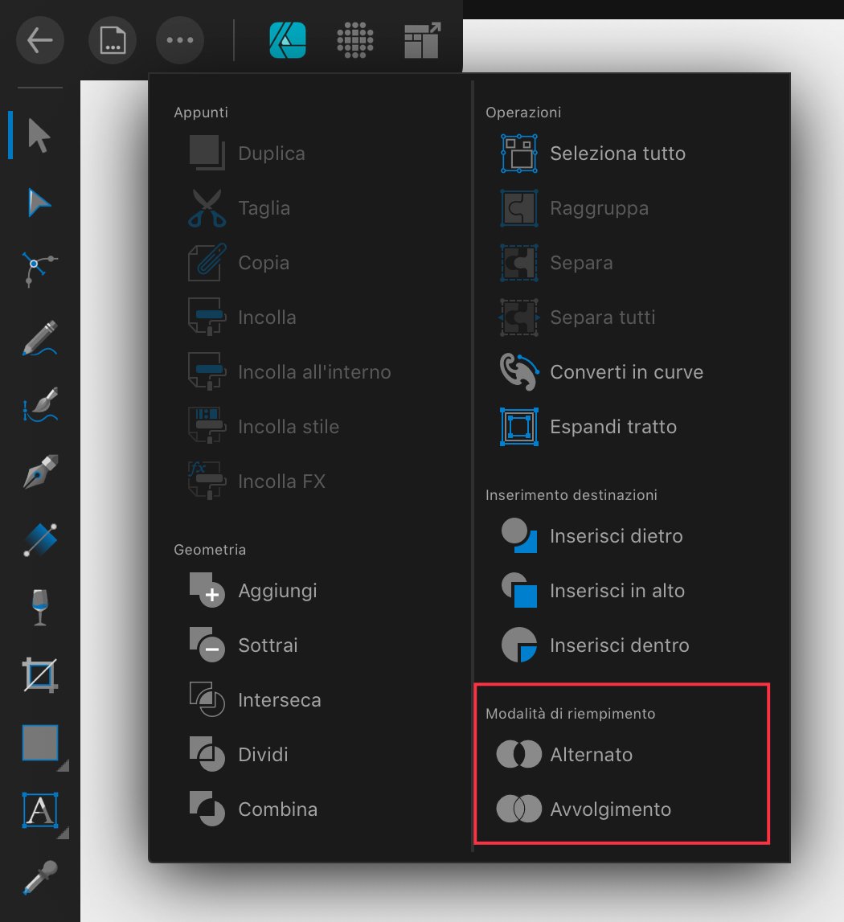
Task: Click the Appunti section heading
Action: pos(201,113)
